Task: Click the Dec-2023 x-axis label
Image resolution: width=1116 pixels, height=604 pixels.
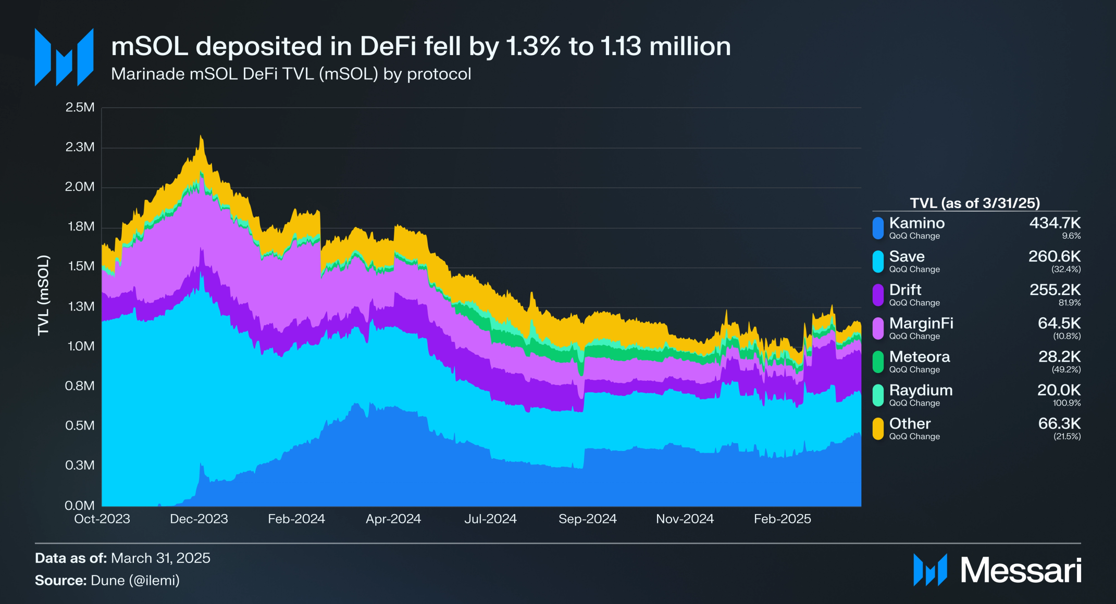Action: (199, 519)
